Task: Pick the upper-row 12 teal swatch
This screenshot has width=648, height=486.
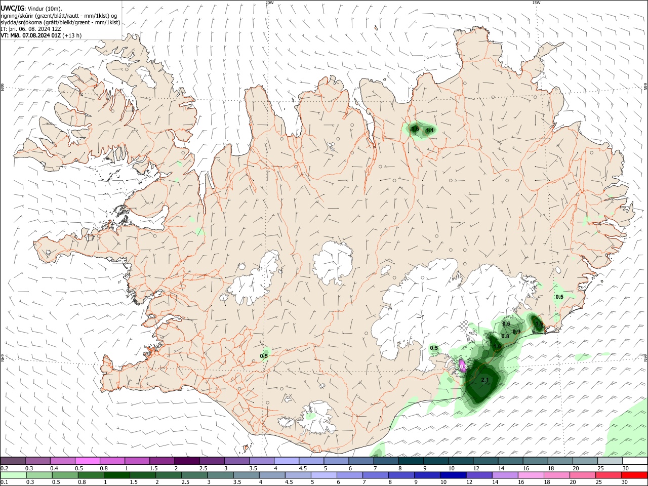Action: [x=485, y=461]
